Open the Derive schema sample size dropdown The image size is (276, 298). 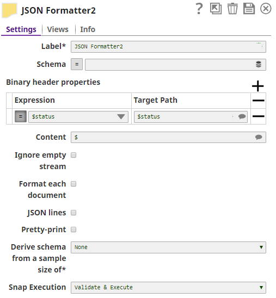tap(168, 247)
